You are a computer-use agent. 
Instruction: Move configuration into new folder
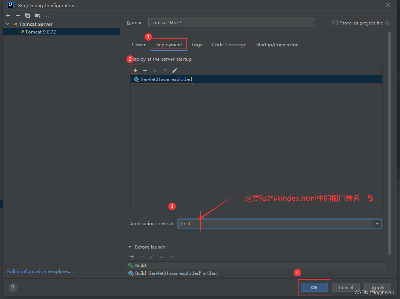[x=37, y=15]
